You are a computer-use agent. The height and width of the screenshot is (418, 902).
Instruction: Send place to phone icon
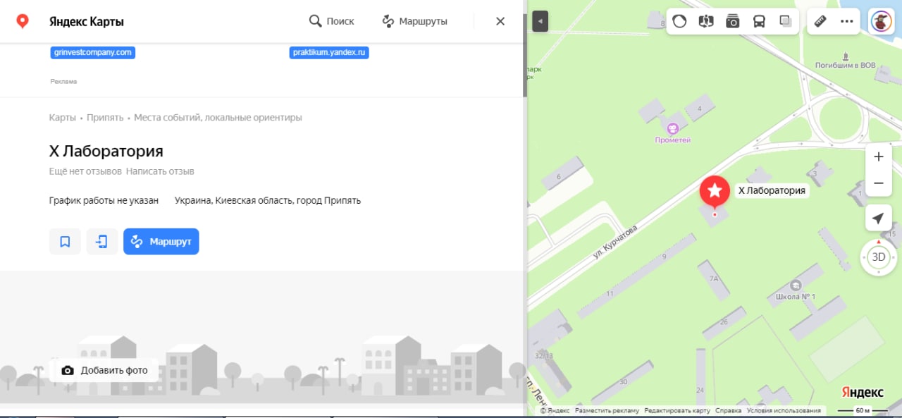(x=102, y=242)
